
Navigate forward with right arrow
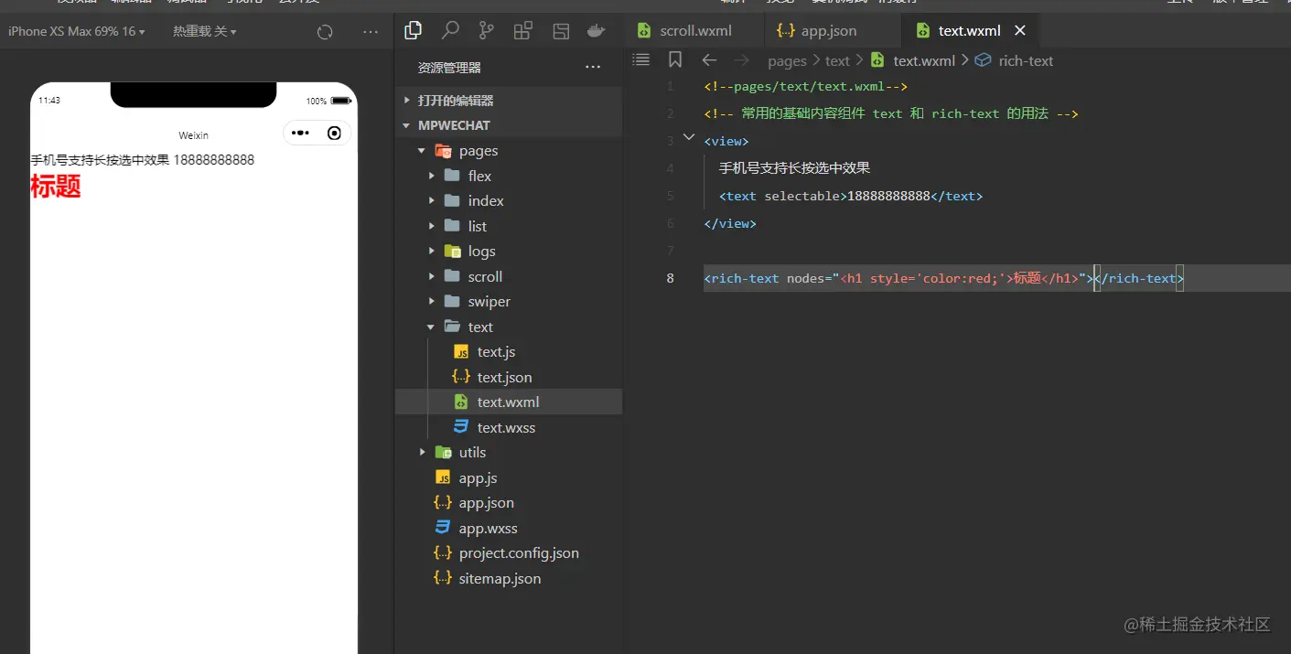pos(742,60)
